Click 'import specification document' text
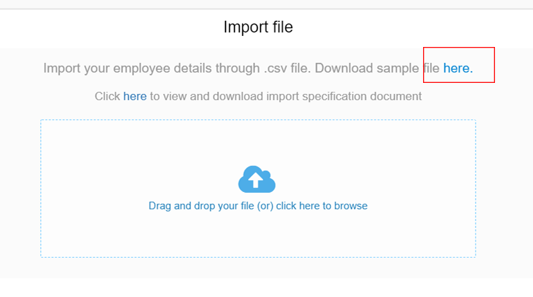Viewport: 533px width, 297px height. click(x=347, y=97)
